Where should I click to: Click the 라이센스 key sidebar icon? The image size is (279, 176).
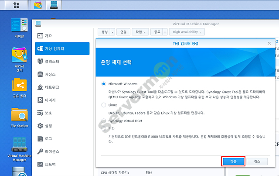tap(40, 152)
